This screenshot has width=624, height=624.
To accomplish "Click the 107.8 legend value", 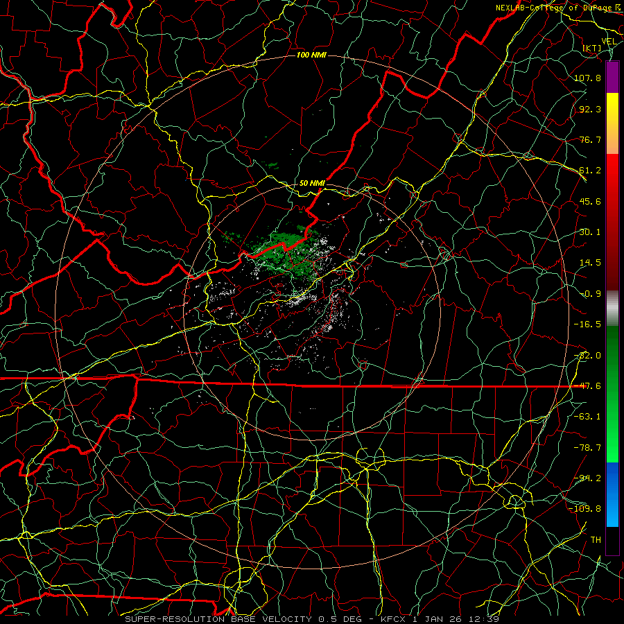I will point(587,78).
